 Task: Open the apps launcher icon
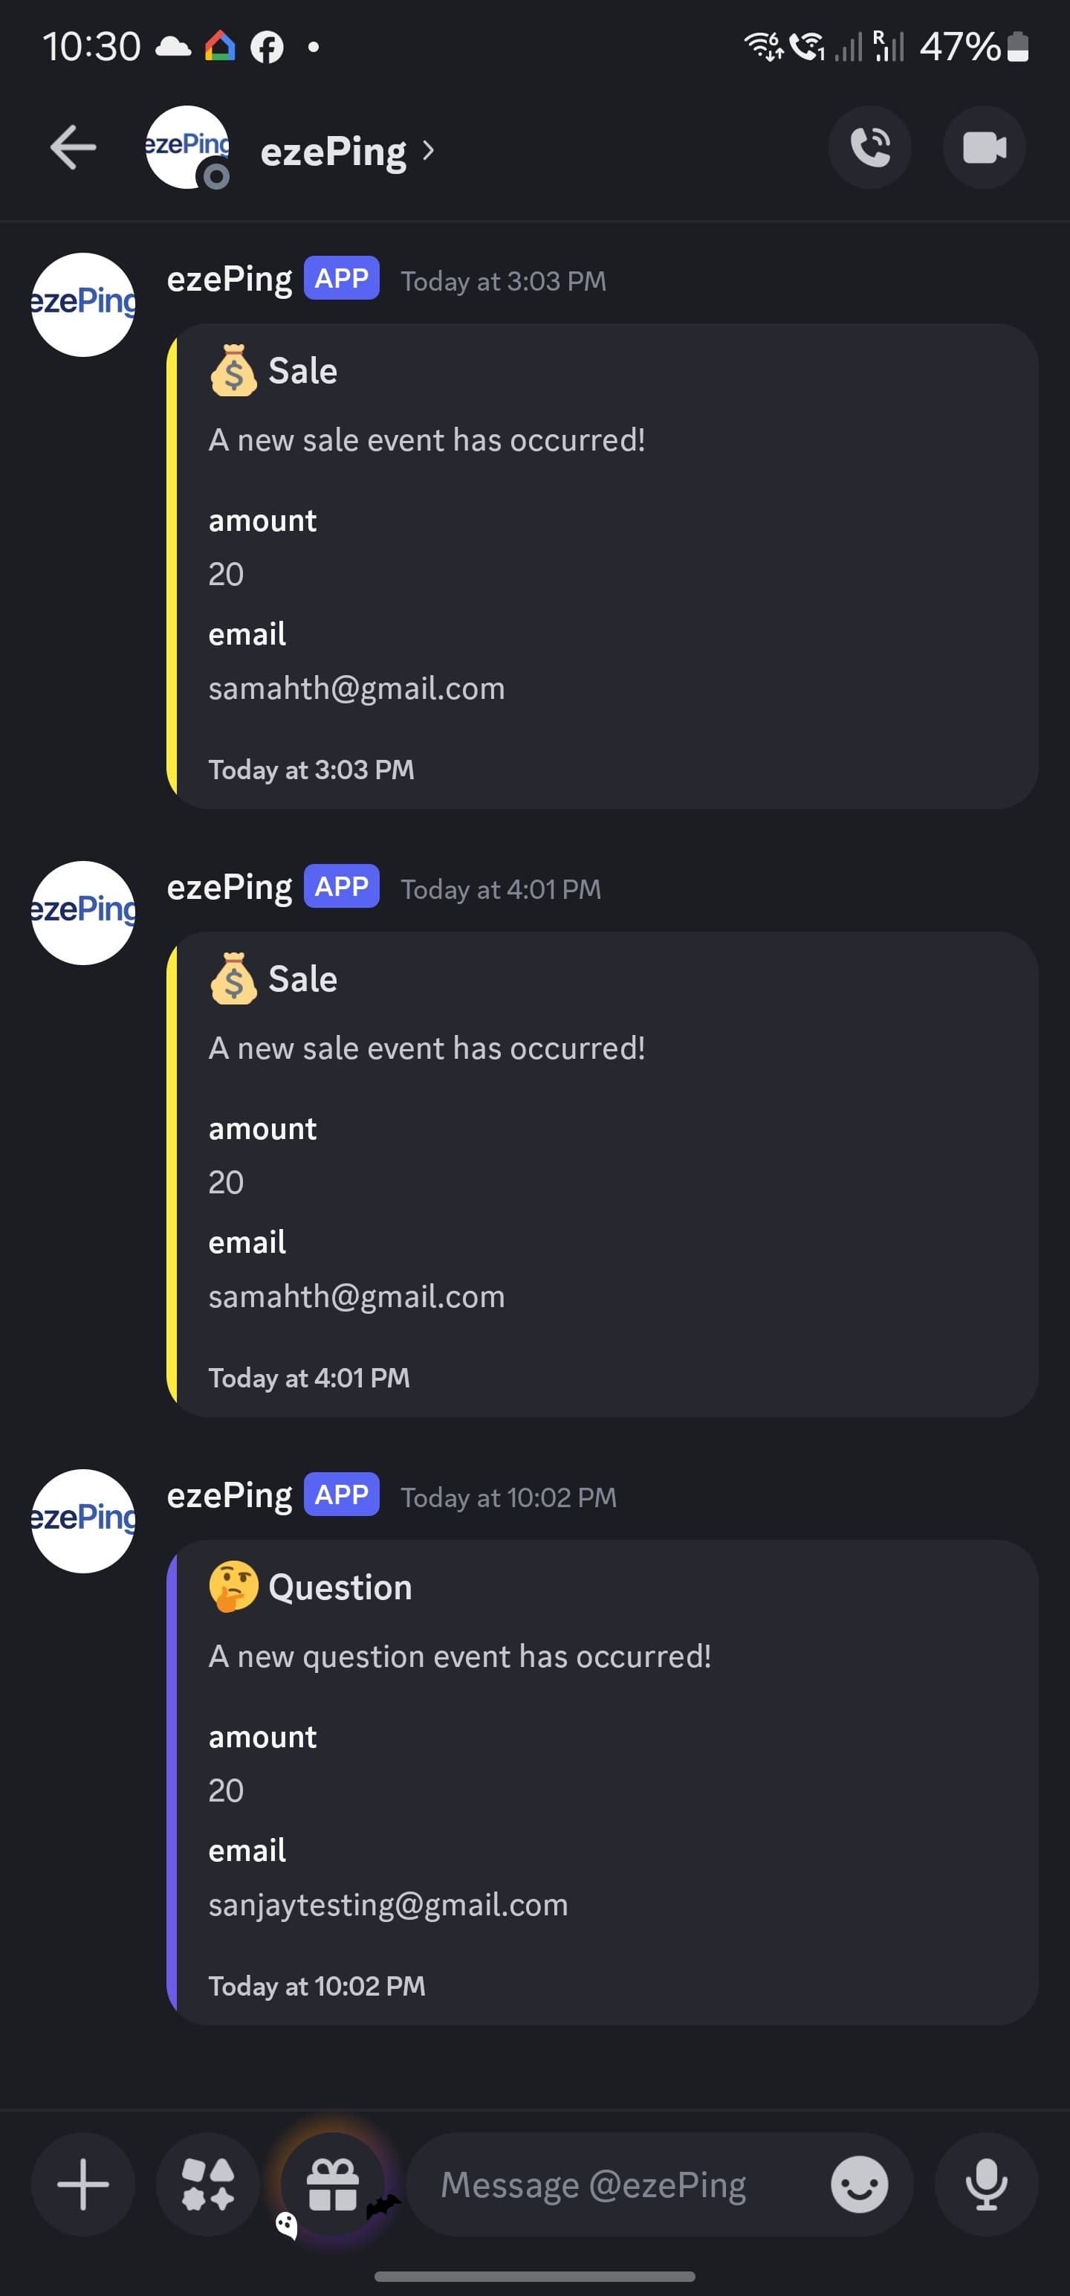pos(207,2184)
